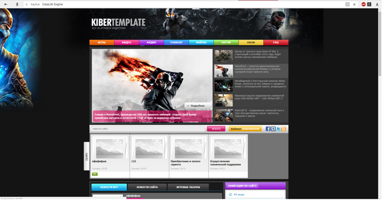Reload the page with refresh icon
This screenshot has height=215, width=382.
27,4
